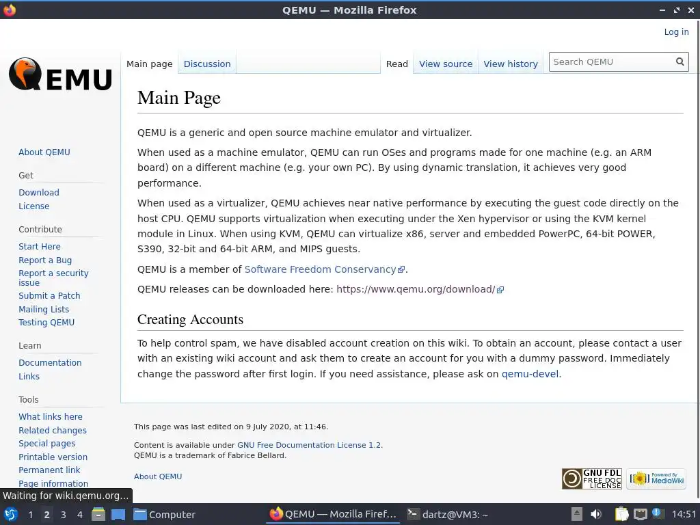Click the Powered by MediaWiki badge
Viewport: 700px width, 525px height.
656,479
